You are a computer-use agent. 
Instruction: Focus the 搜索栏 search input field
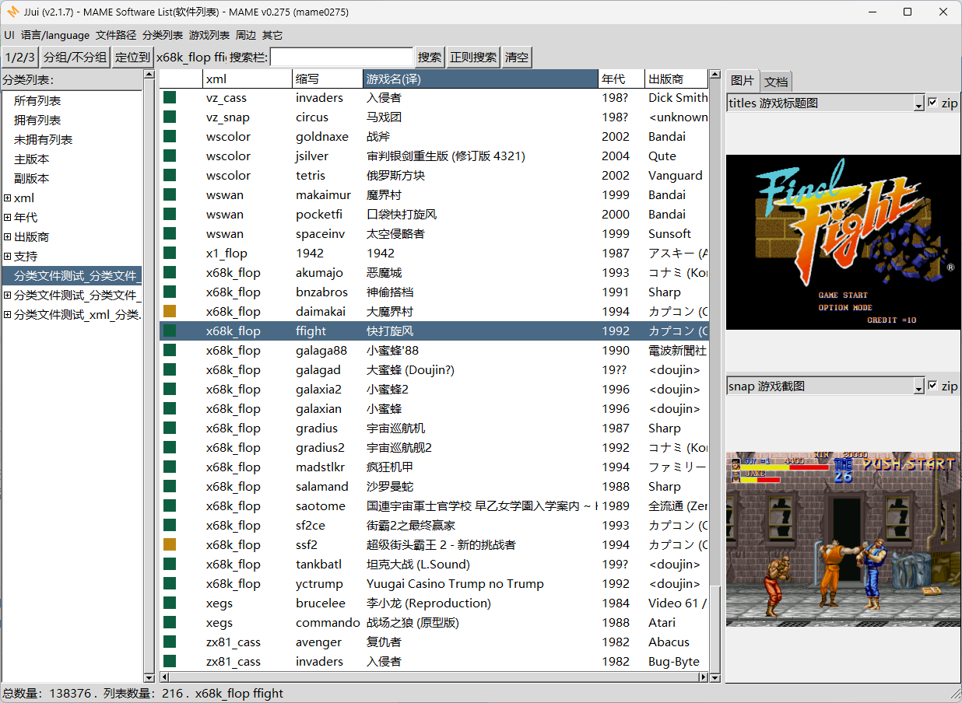pyautogui.click(x=342, y=57)
